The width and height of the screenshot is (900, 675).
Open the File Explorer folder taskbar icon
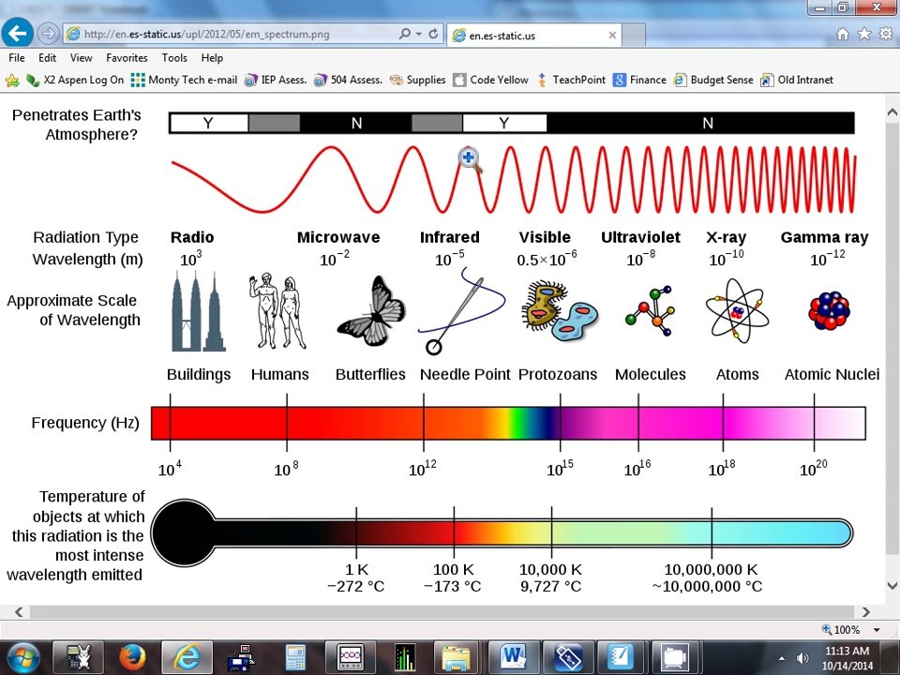[457, 657]
